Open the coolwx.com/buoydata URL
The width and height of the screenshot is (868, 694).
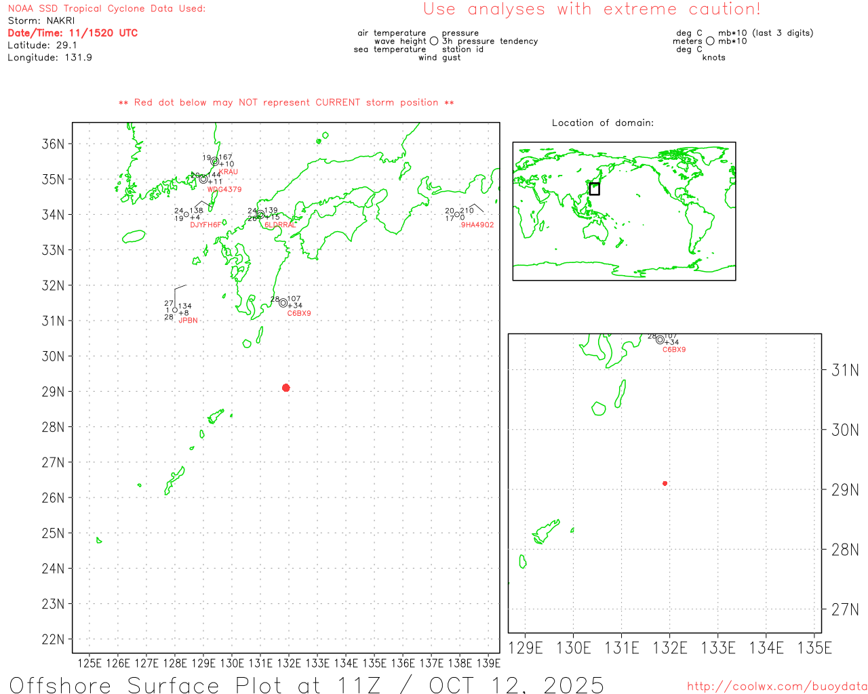pos(777,686)
